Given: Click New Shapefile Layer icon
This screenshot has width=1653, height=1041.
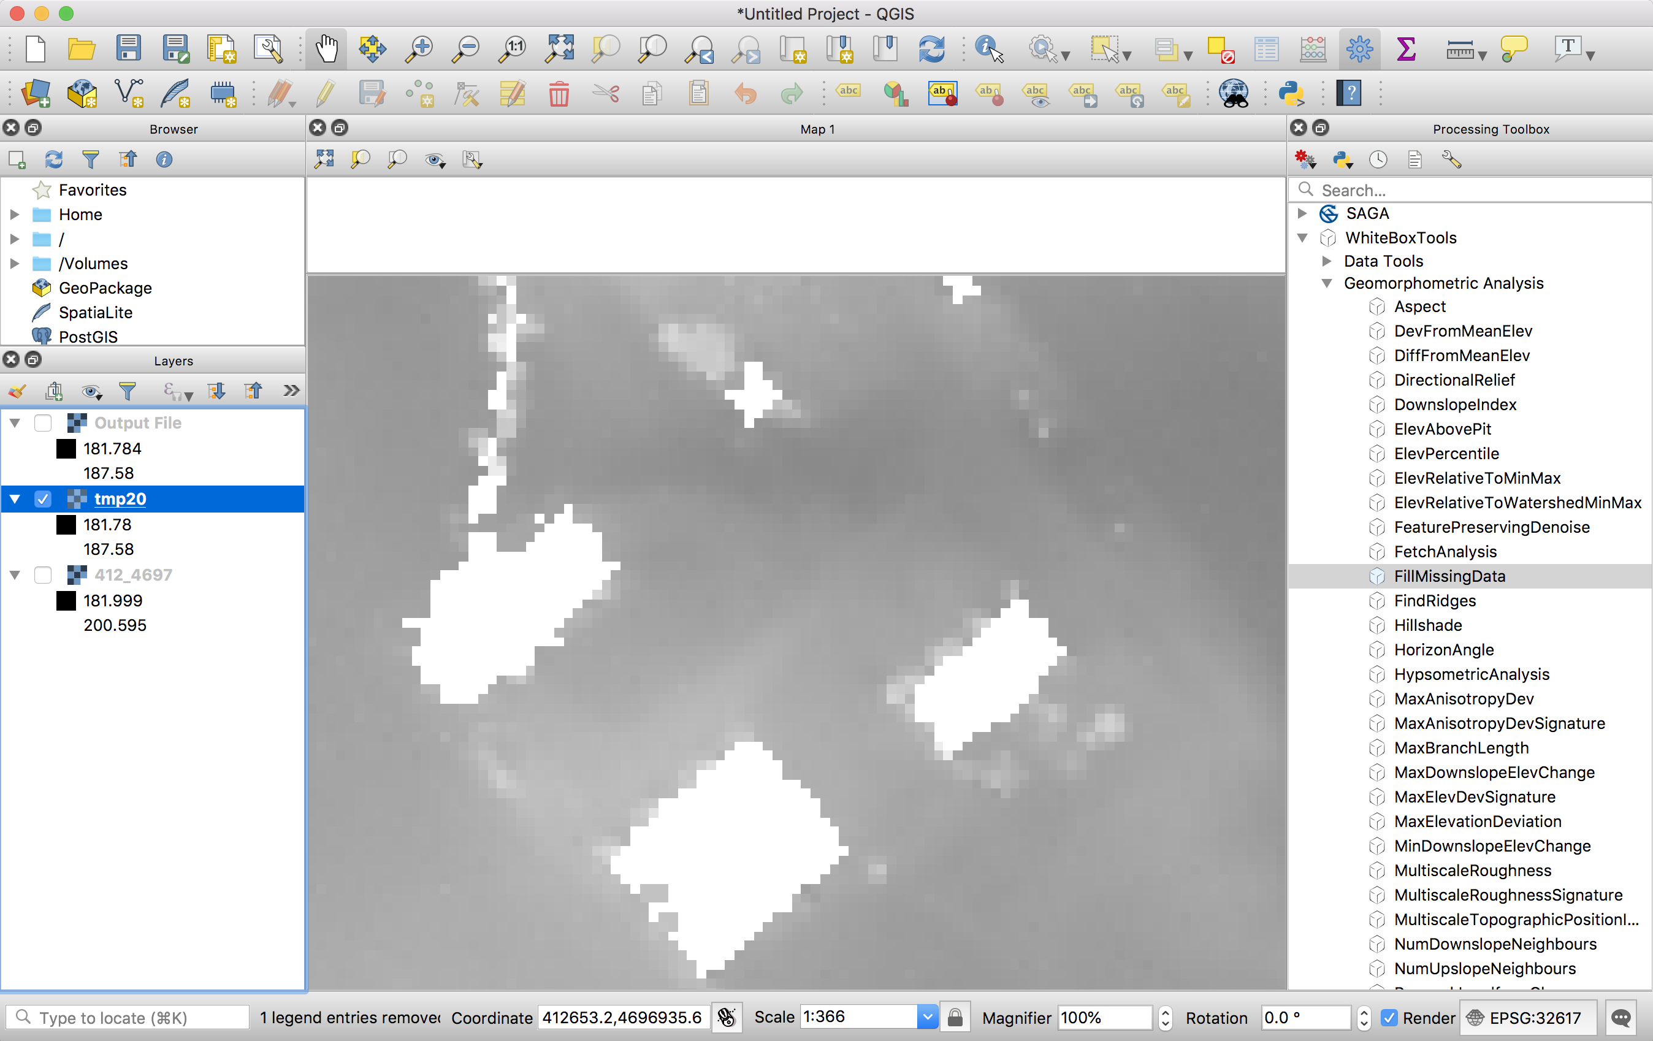Looking at the screenshot, I should coord(128,93).
